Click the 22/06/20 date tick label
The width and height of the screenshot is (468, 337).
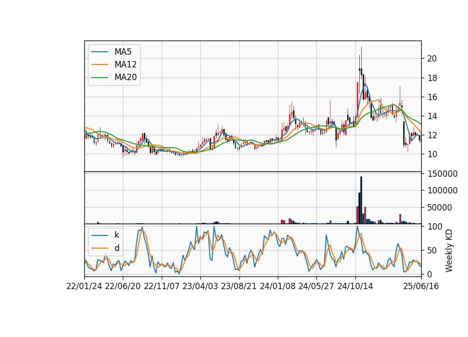(x=123, y=286)
